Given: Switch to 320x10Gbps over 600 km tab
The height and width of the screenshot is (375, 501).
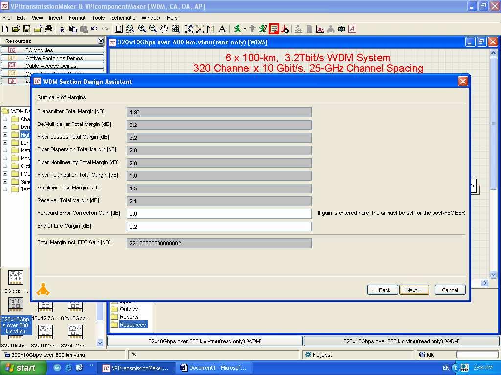Looking at the screenshot, I should (402, 341).
